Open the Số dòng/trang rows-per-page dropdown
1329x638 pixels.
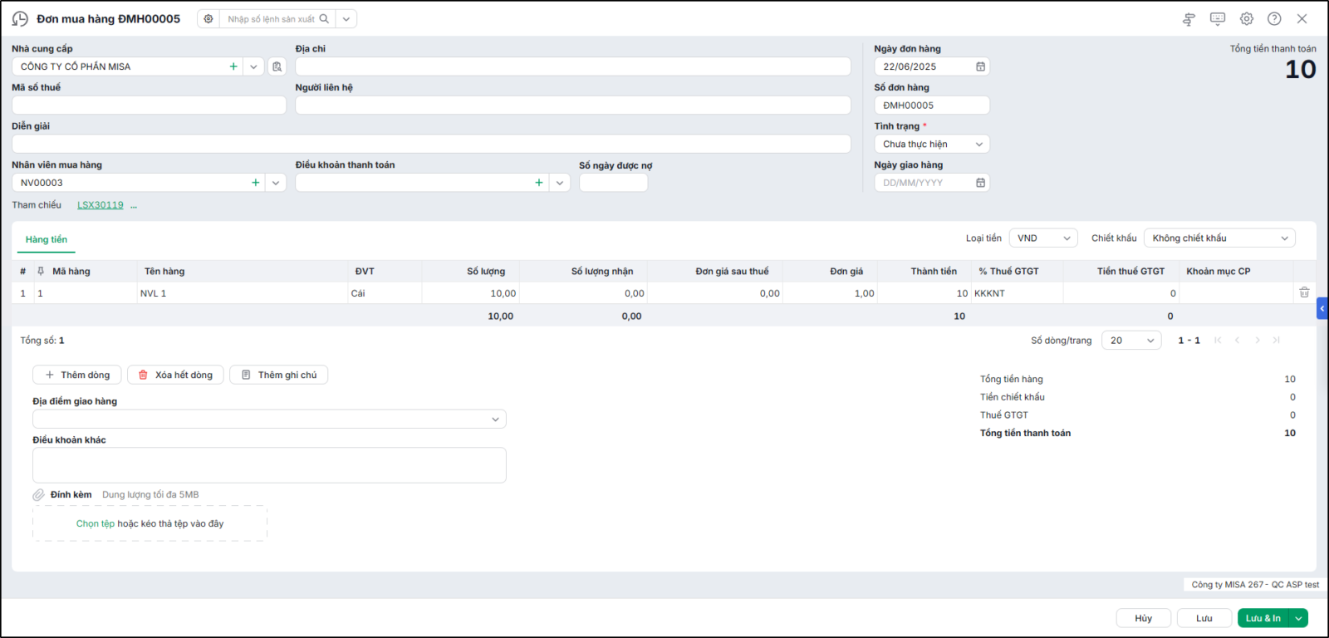tap(1131, 341)
